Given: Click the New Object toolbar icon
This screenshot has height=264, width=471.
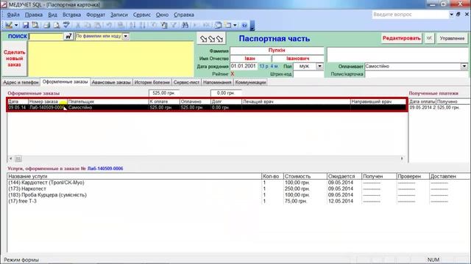Looking at the screenshot, I should 228,25.
